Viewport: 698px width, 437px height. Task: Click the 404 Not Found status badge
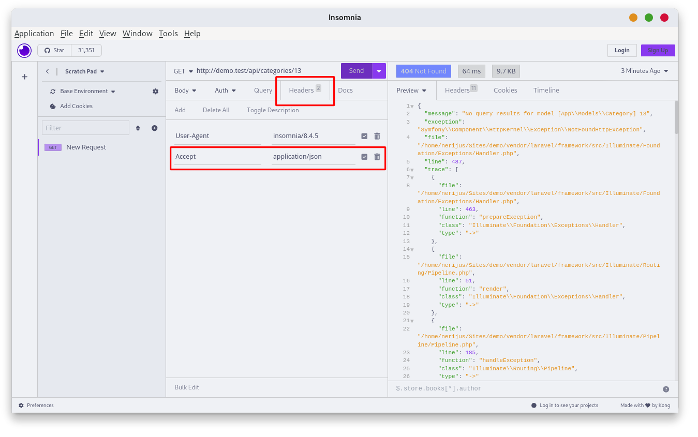tap(423, 71)
